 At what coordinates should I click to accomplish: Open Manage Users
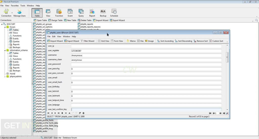point(19,13)
